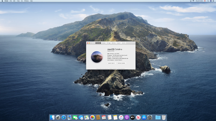This screenshot has width=216, height=121.
Task: Open Notification Center icon in menu bar
Action: (x=213, y=1)
